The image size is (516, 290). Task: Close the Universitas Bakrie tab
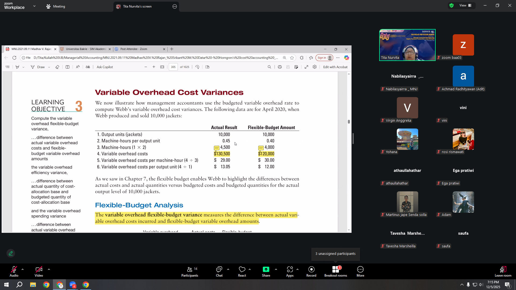point(110,49)
